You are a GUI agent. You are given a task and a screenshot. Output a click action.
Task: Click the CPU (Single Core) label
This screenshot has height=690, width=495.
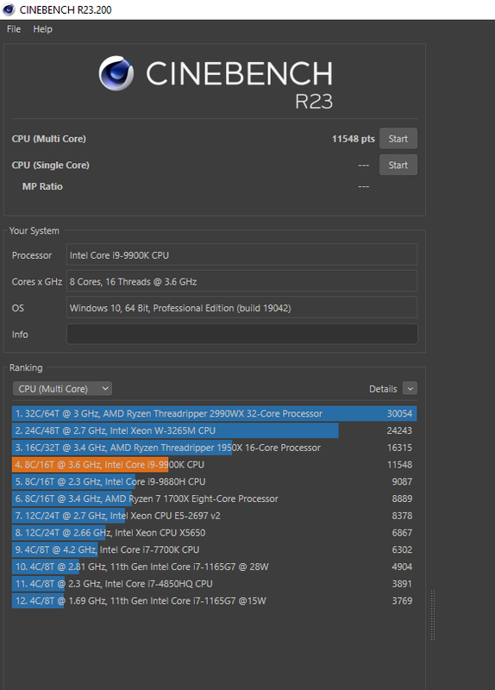(51, 165)
